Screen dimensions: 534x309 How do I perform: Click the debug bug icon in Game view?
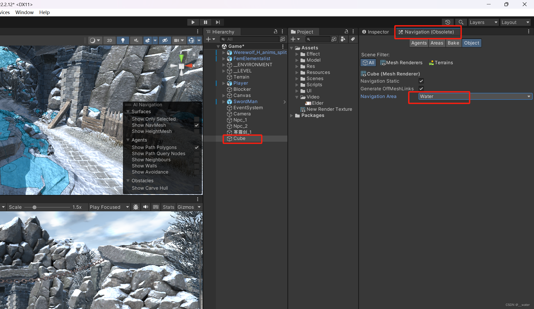(x=135, y=207)
